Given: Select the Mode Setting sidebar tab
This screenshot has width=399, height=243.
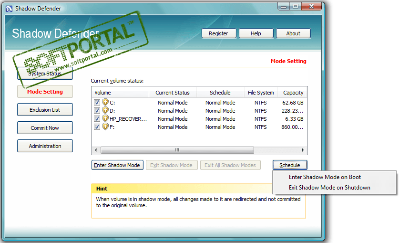Looking at the screenshot, I should [x=45, y=92].
